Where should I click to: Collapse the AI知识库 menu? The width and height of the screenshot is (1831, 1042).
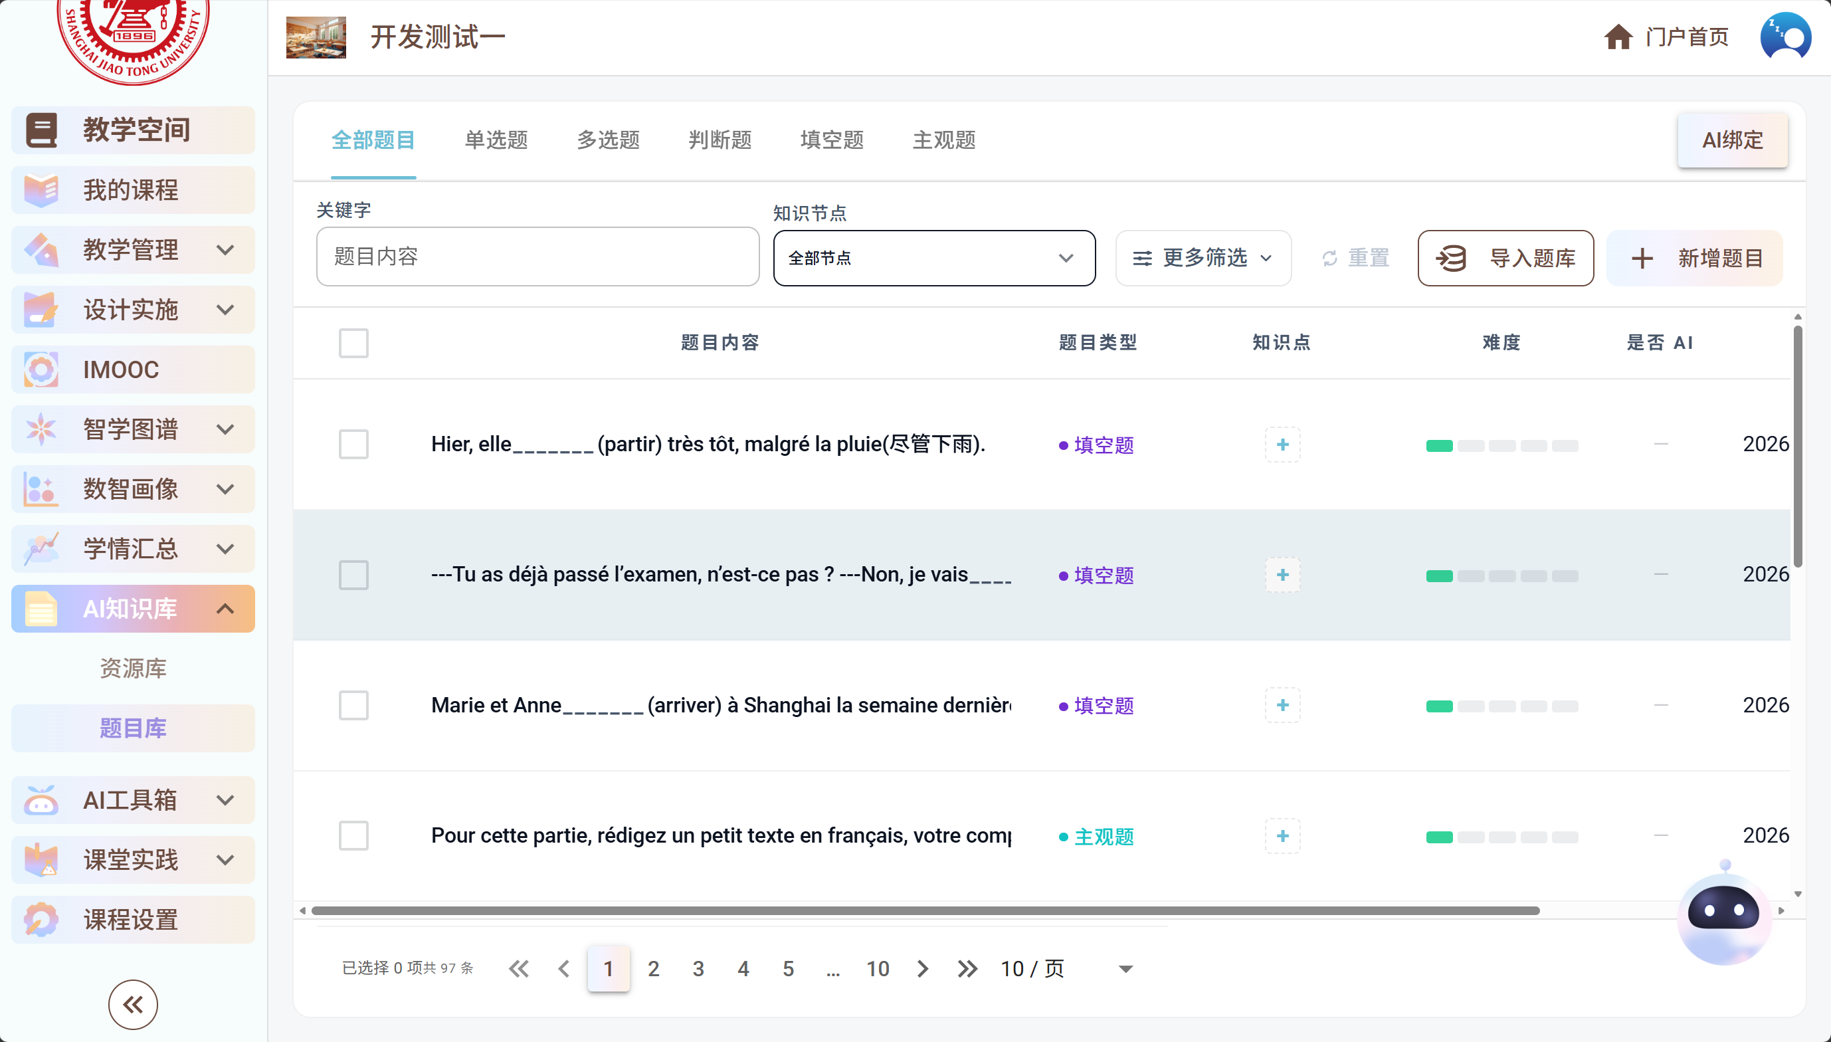coord(225,609)
